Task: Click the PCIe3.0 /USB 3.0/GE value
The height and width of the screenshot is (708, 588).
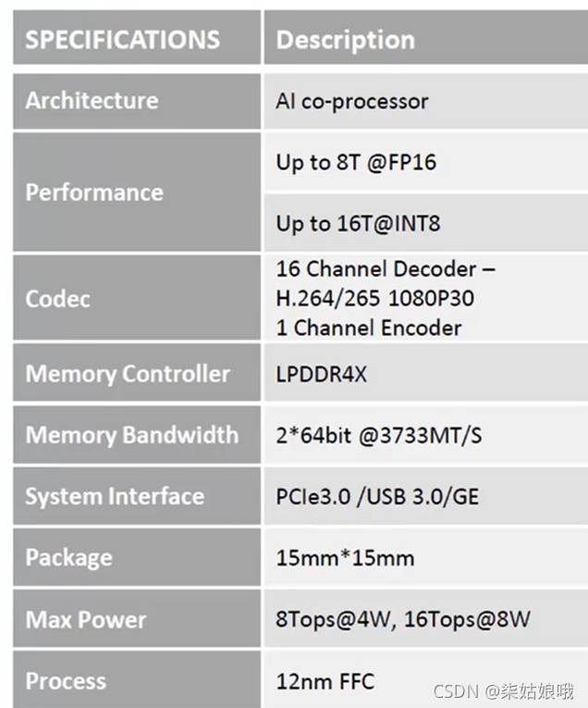Action: (377, 496)
